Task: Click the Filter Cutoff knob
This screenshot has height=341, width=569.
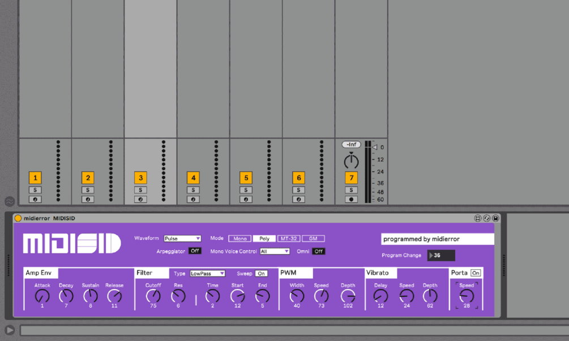Action: click(x=153, y=296)
